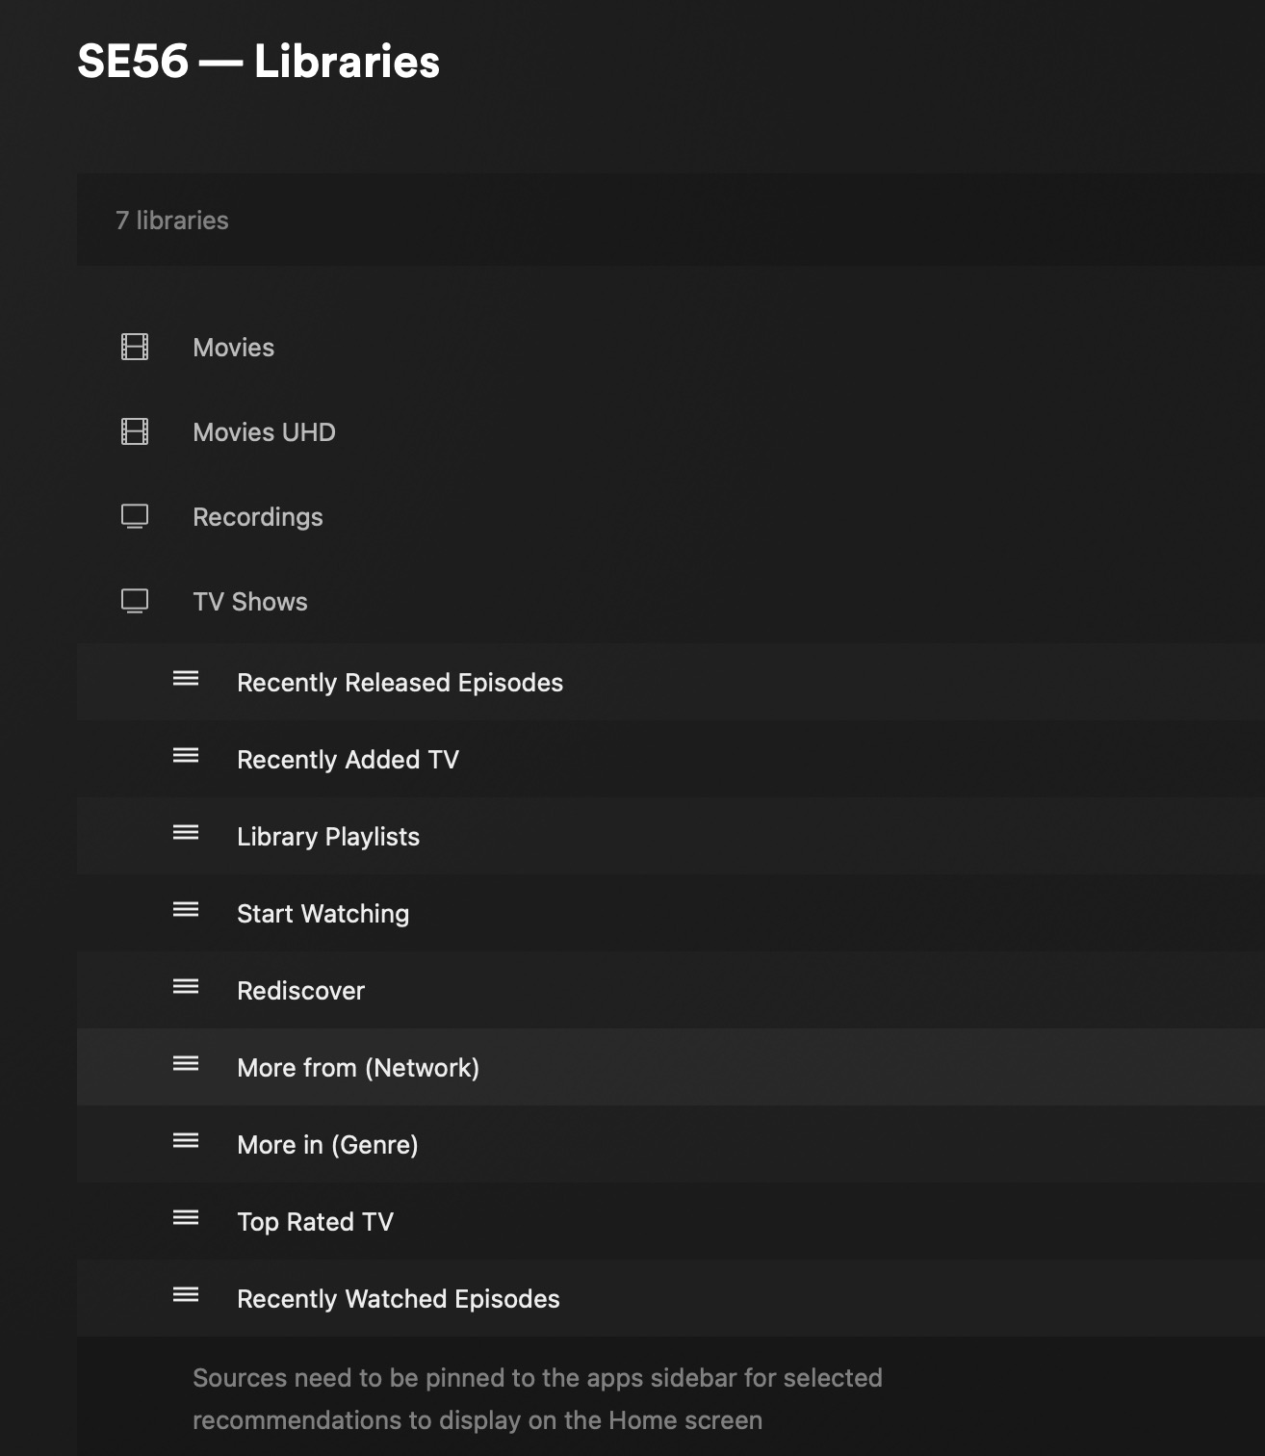Click the drag handle for Recently Added TV
The height and width of the screenshot is (1456, 1265).
click(186, 756)
